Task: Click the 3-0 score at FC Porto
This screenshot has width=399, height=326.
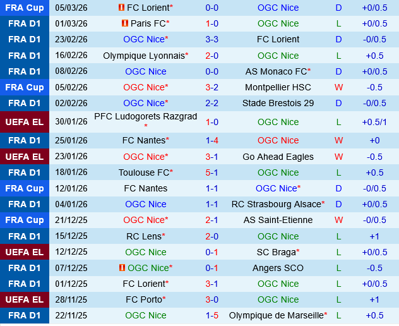Action: click(211, 299)
